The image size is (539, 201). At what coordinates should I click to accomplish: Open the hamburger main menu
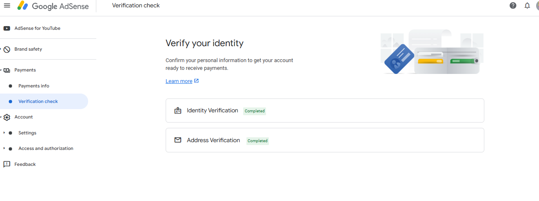[x=7, y=6]
